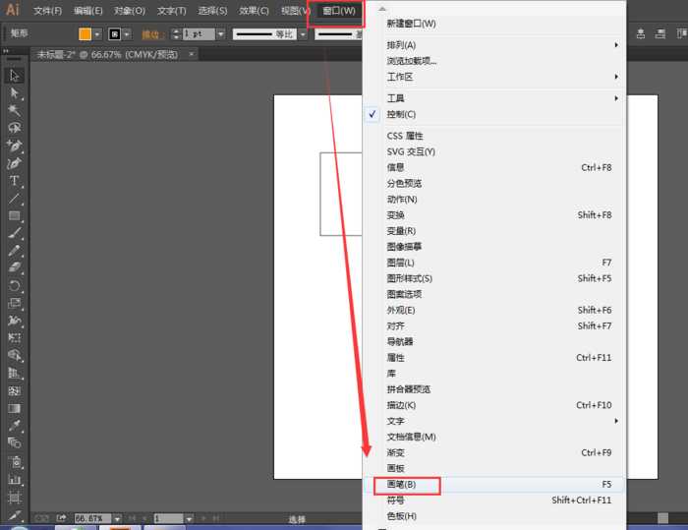Open the orange fill color dropdown arrow
The image size is (688, 530).
(x=100, y=33)
